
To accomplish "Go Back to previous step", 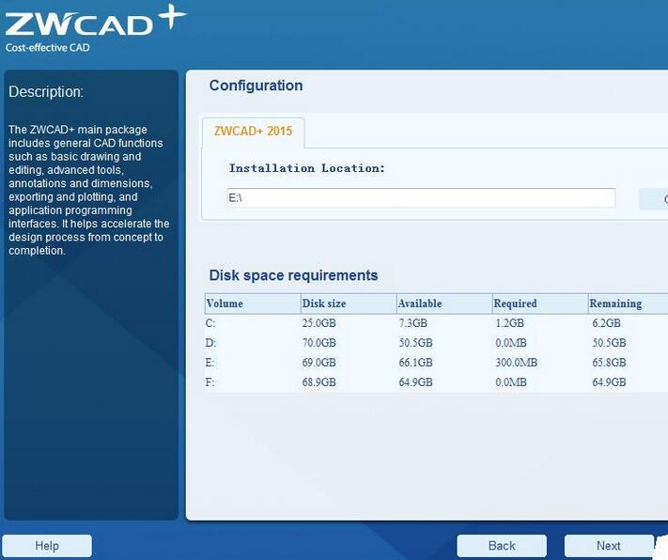I will coord(502,546).
